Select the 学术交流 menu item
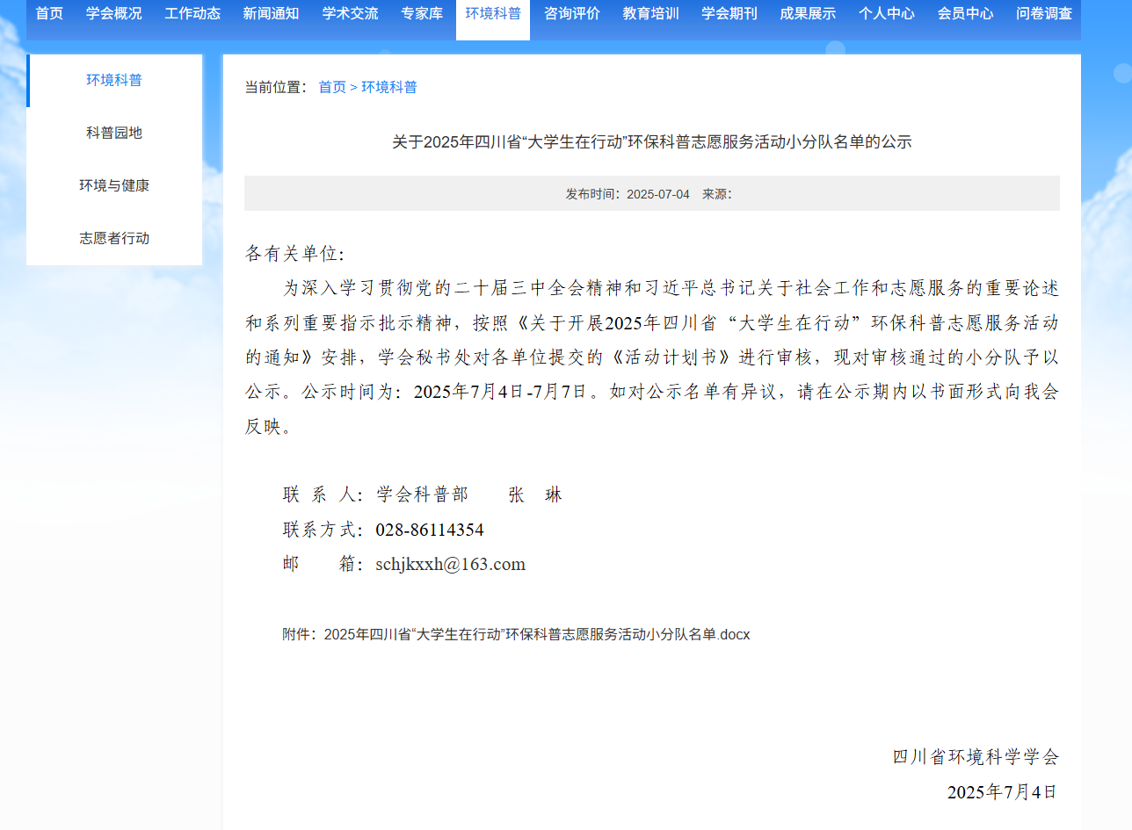This screenshot has height=830, width=1132. tap(350, 14)
